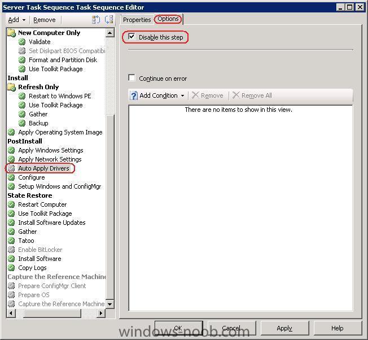Select Use Toolkit Package under State Restore

[x=45, y=213]
